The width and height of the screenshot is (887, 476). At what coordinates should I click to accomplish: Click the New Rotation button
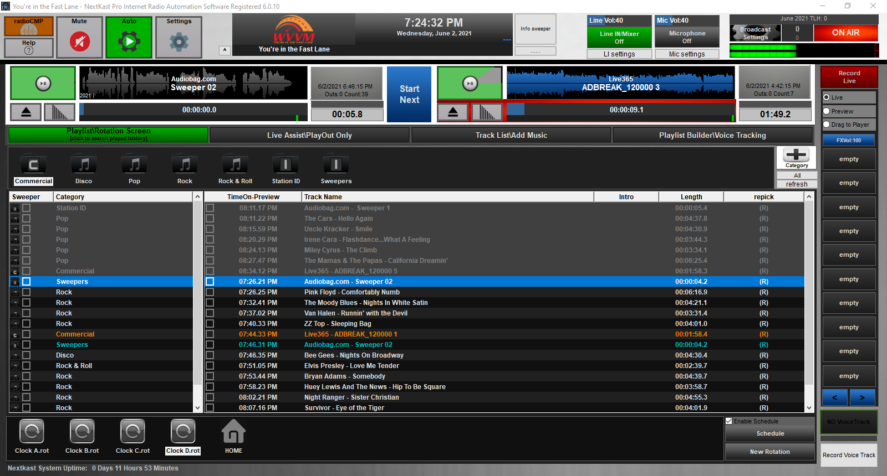(x=769, y=452)
